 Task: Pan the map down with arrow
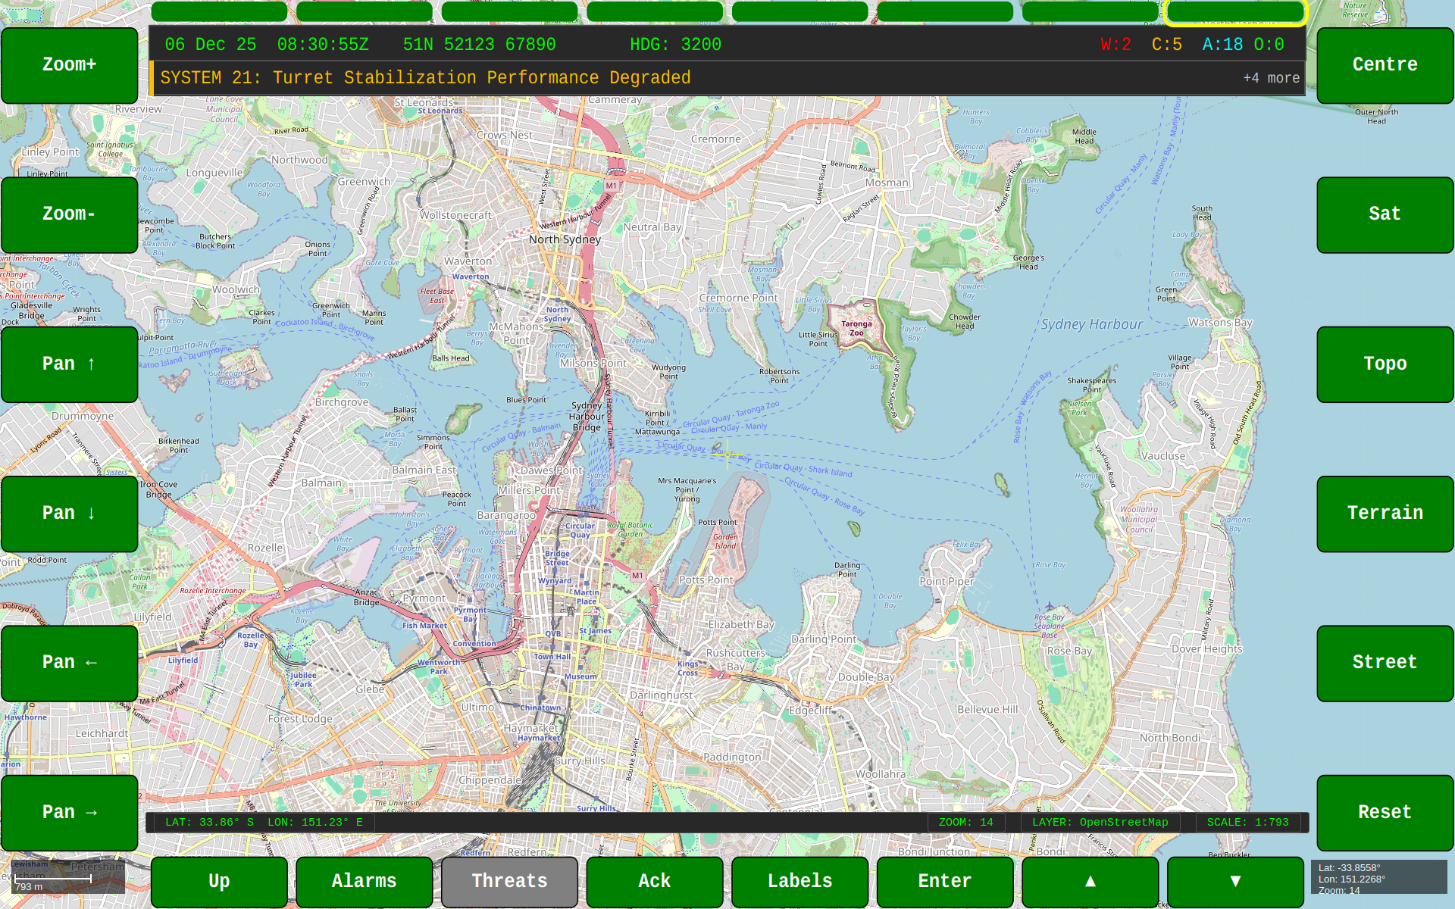click(69, 514)
